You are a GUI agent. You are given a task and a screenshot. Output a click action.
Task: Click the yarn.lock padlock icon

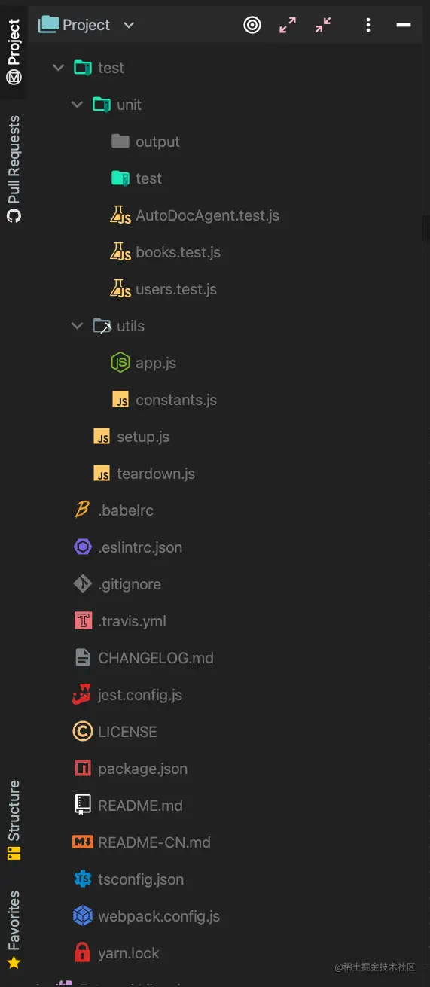pos(82,953)
